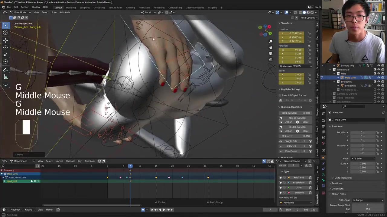387x217 pixels.
Task: Choose the Cursor tool in the viewport toolbar
Action: click(5, 33)
